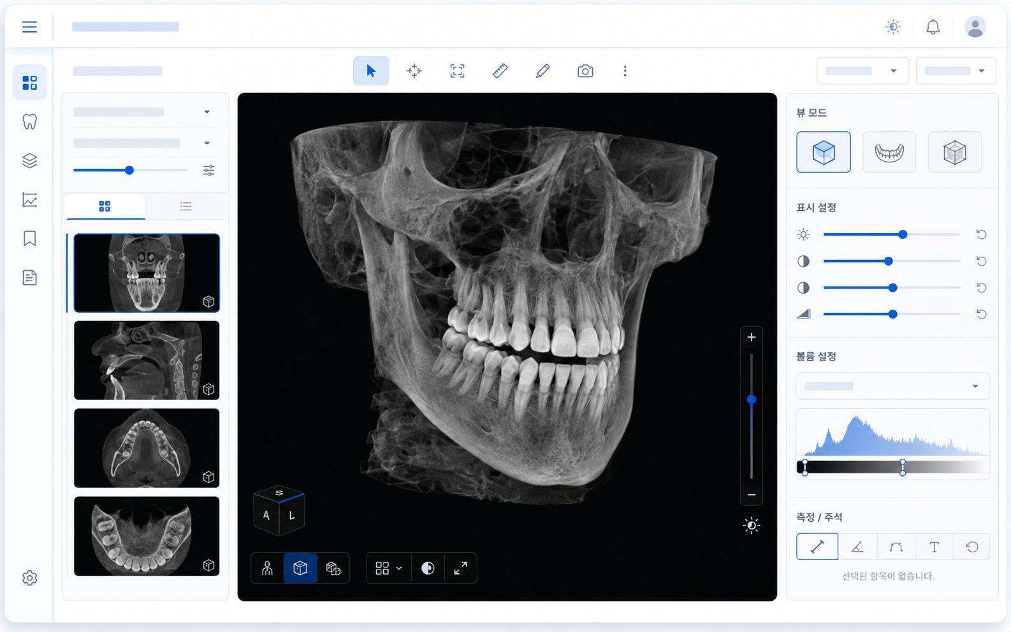Select the ruler measurement tool
The height and width of the screenshot is (632, 1011).
500,71
